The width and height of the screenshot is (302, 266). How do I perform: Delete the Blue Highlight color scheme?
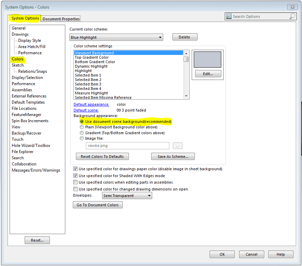point(184,37)
